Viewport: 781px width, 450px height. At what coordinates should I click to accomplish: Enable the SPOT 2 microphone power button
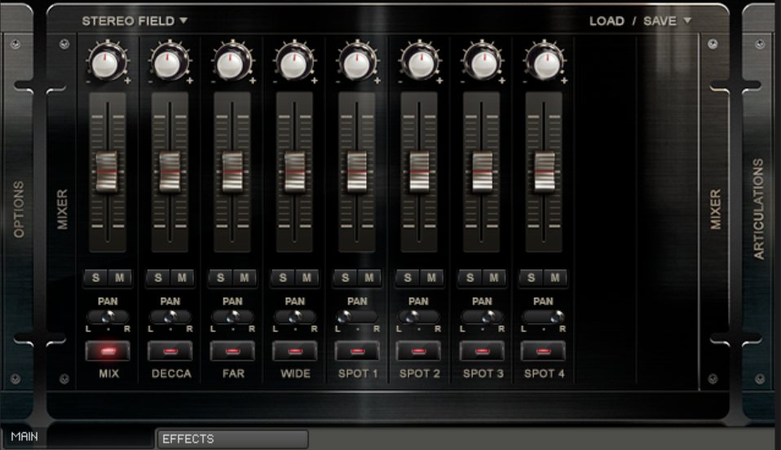[418, 351]
